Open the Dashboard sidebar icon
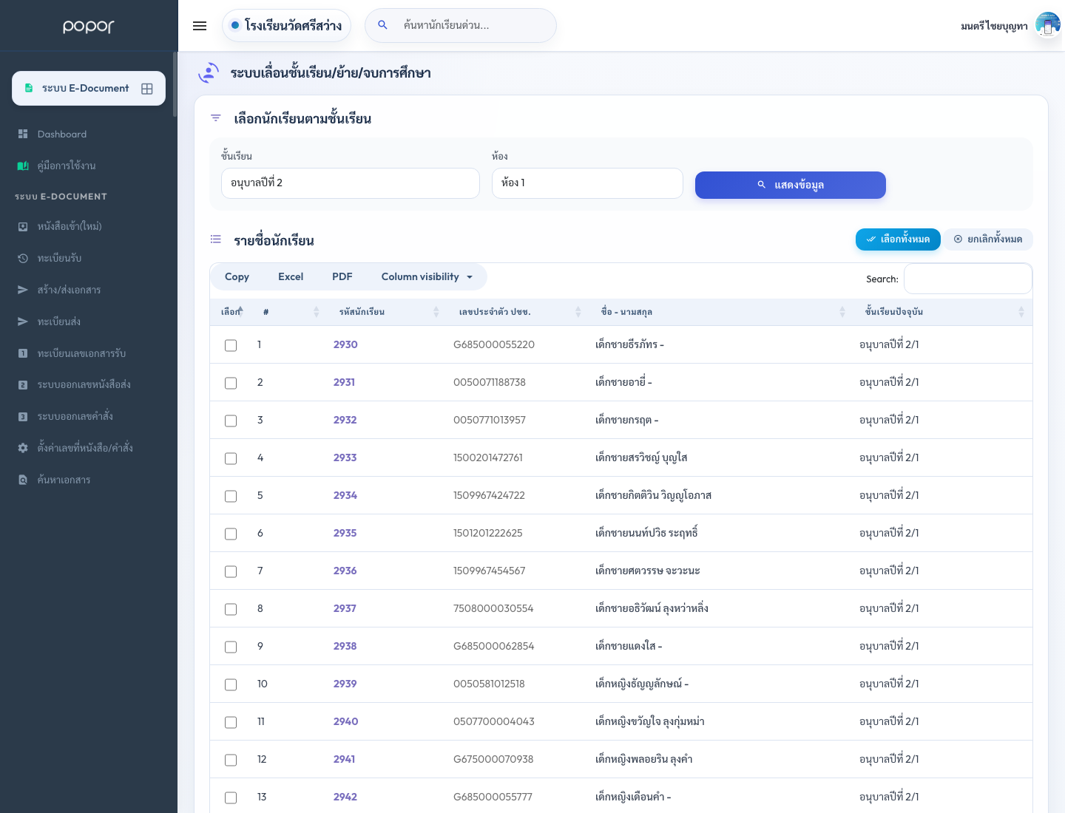Image resolution: width=1065 pixels, height=813 pixels. [23, 134]
